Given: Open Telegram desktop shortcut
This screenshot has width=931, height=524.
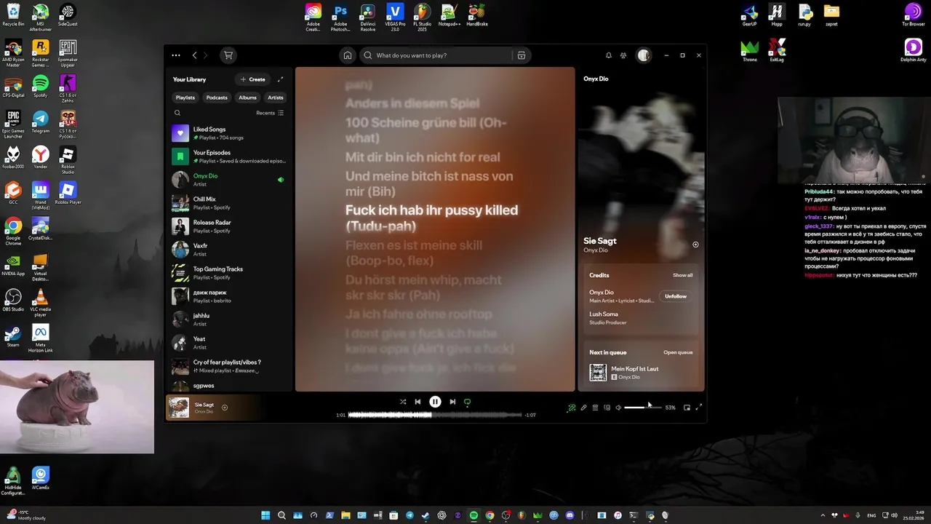Looking at the screenshot, I should (41, 122).
